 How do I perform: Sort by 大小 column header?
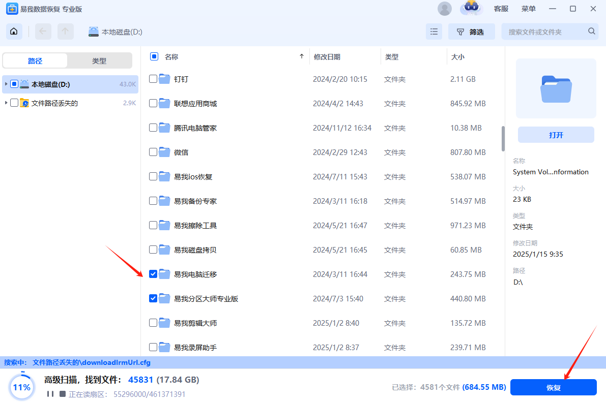[x=457, y=57]
